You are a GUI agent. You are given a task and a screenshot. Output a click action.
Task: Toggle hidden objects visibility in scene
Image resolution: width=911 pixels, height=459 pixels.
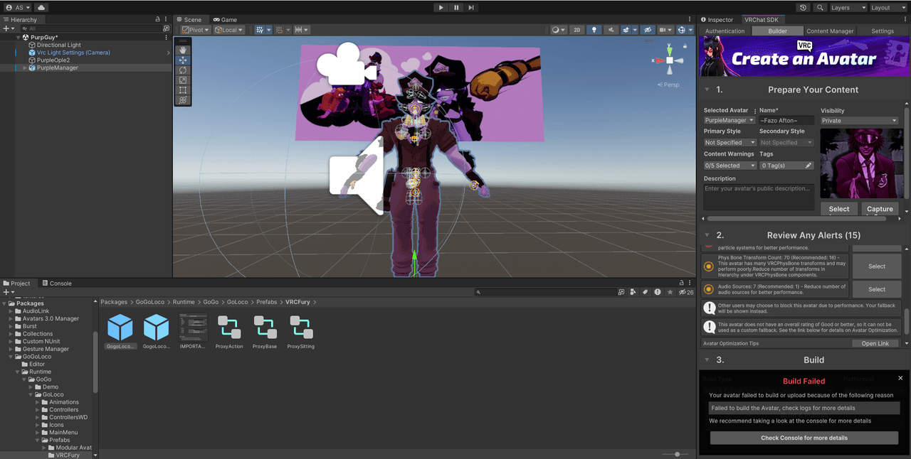(647, 30)
